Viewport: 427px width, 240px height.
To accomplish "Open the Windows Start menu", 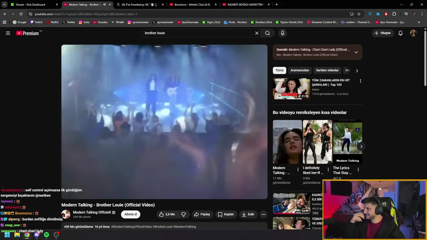I will pos(7,235).
